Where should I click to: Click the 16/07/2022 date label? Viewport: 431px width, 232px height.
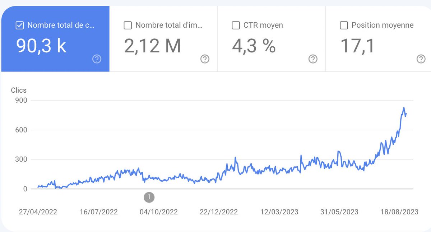coord(98,212)
